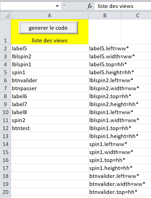The height and width of the screenshot is (198, 151).
Task: Select row 12 header
Action: [x=5, y=128]
